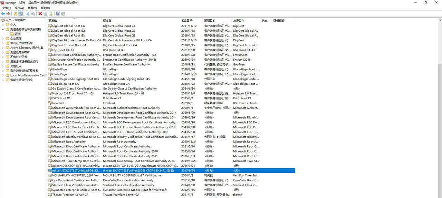
Task: Click the Back arrow in the toolbar
Action: pyautogui.click(x=3, y=14)
